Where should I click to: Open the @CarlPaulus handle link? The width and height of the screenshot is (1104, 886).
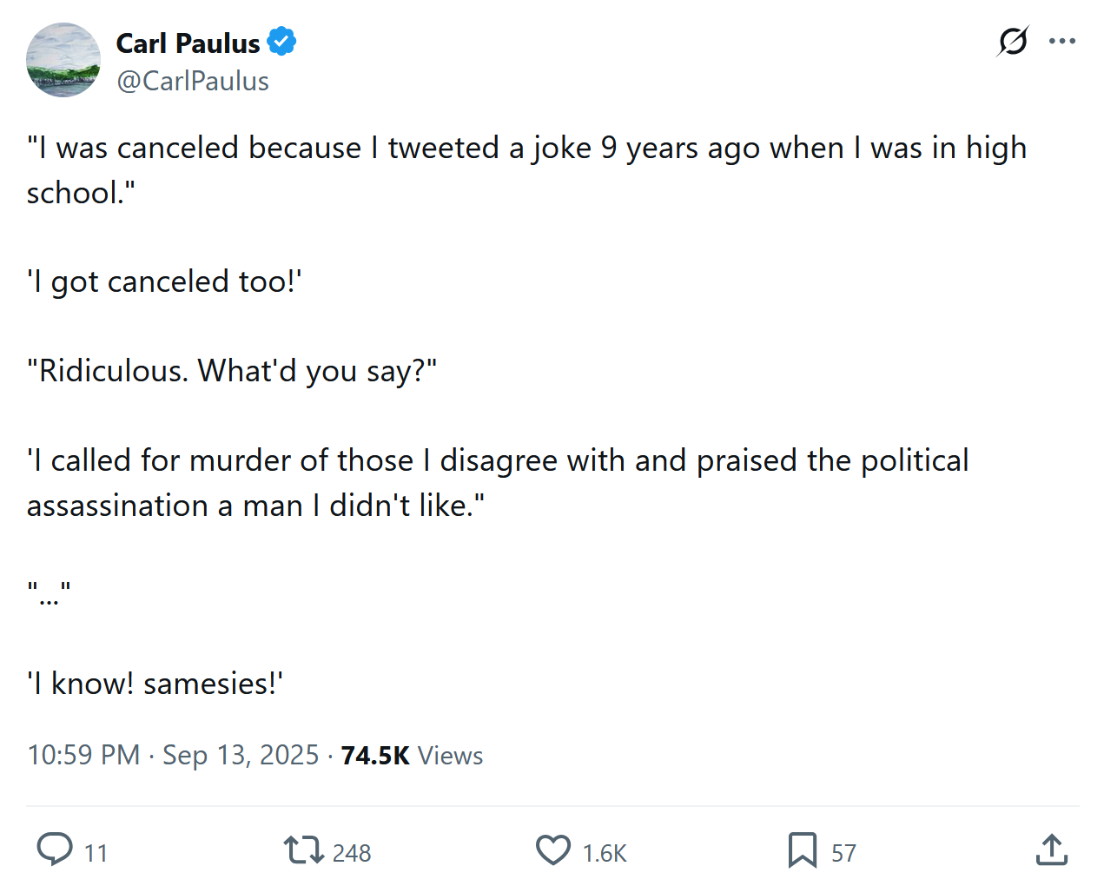click(193, 81)
